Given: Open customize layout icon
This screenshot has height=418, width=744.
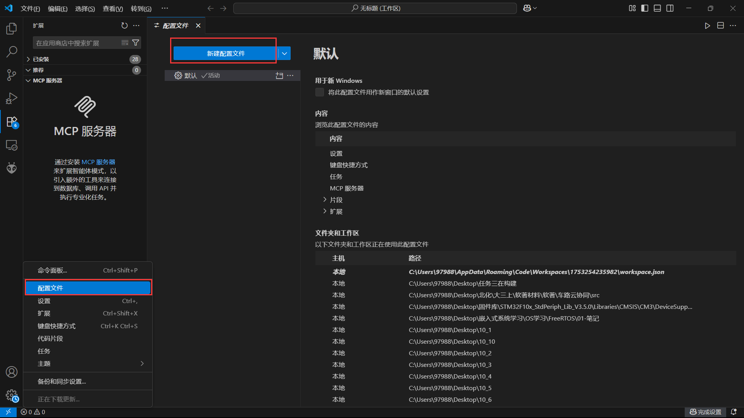Looking at the screenshot, I should coord(632,8).
